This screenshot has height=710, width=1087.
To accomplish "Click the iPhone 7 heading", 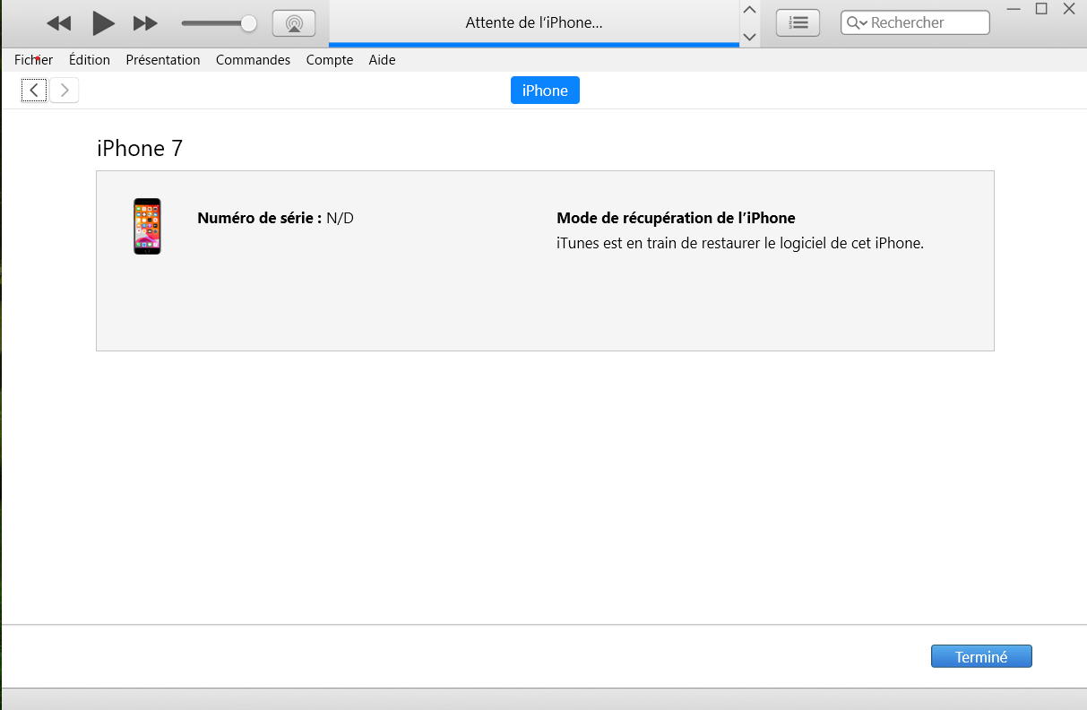I will 140,148.
